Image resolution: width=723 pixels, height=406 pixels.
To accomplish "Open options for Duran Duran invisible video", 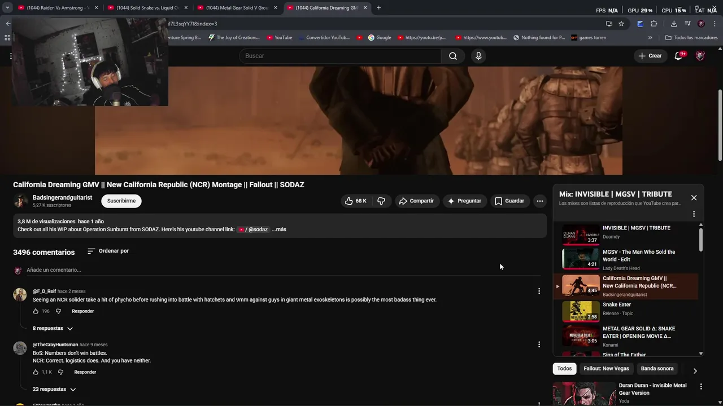I will coord(701,387).
